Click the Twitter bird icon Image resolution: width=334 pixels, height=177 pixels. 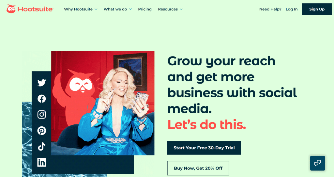tap(41, 83)
